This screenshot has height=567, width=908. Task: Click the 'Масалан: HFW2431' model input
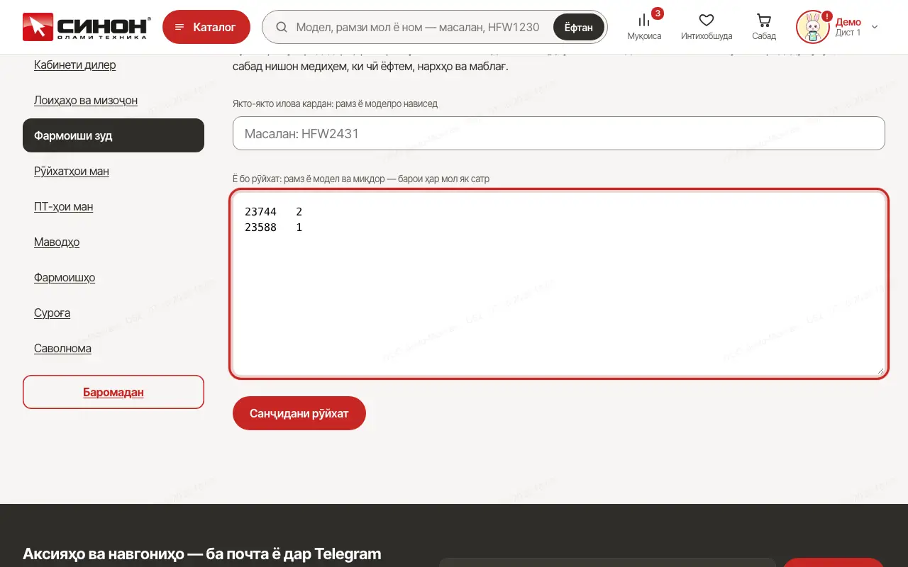coord(559,133)
